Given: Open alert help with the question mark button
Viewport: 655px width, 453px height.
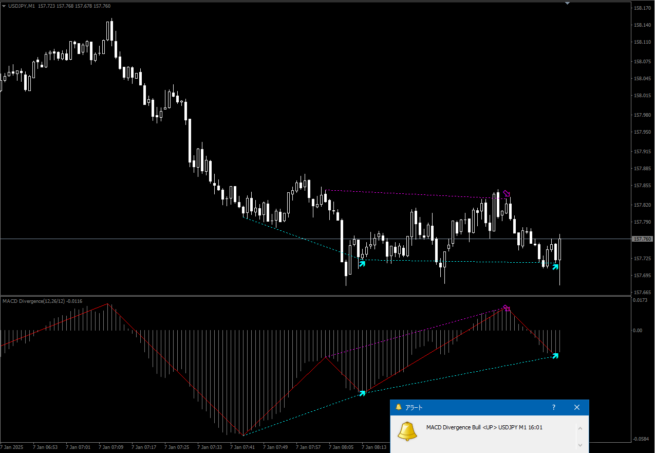Looking at the screenshot, I should pyautogui.click(x=554, y=407).
